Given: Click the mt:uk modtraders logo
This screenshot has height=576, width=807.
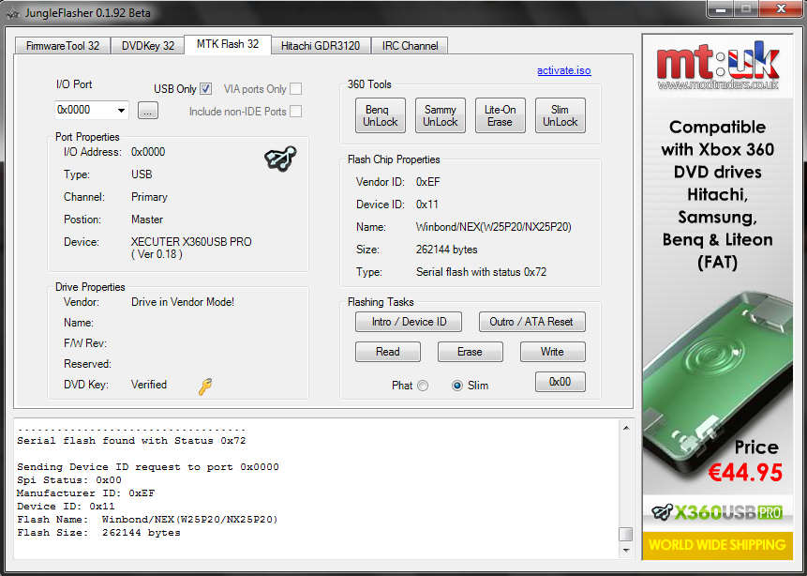Looking at the screenshot, I should pyautogui.click(x=717, y=67).
